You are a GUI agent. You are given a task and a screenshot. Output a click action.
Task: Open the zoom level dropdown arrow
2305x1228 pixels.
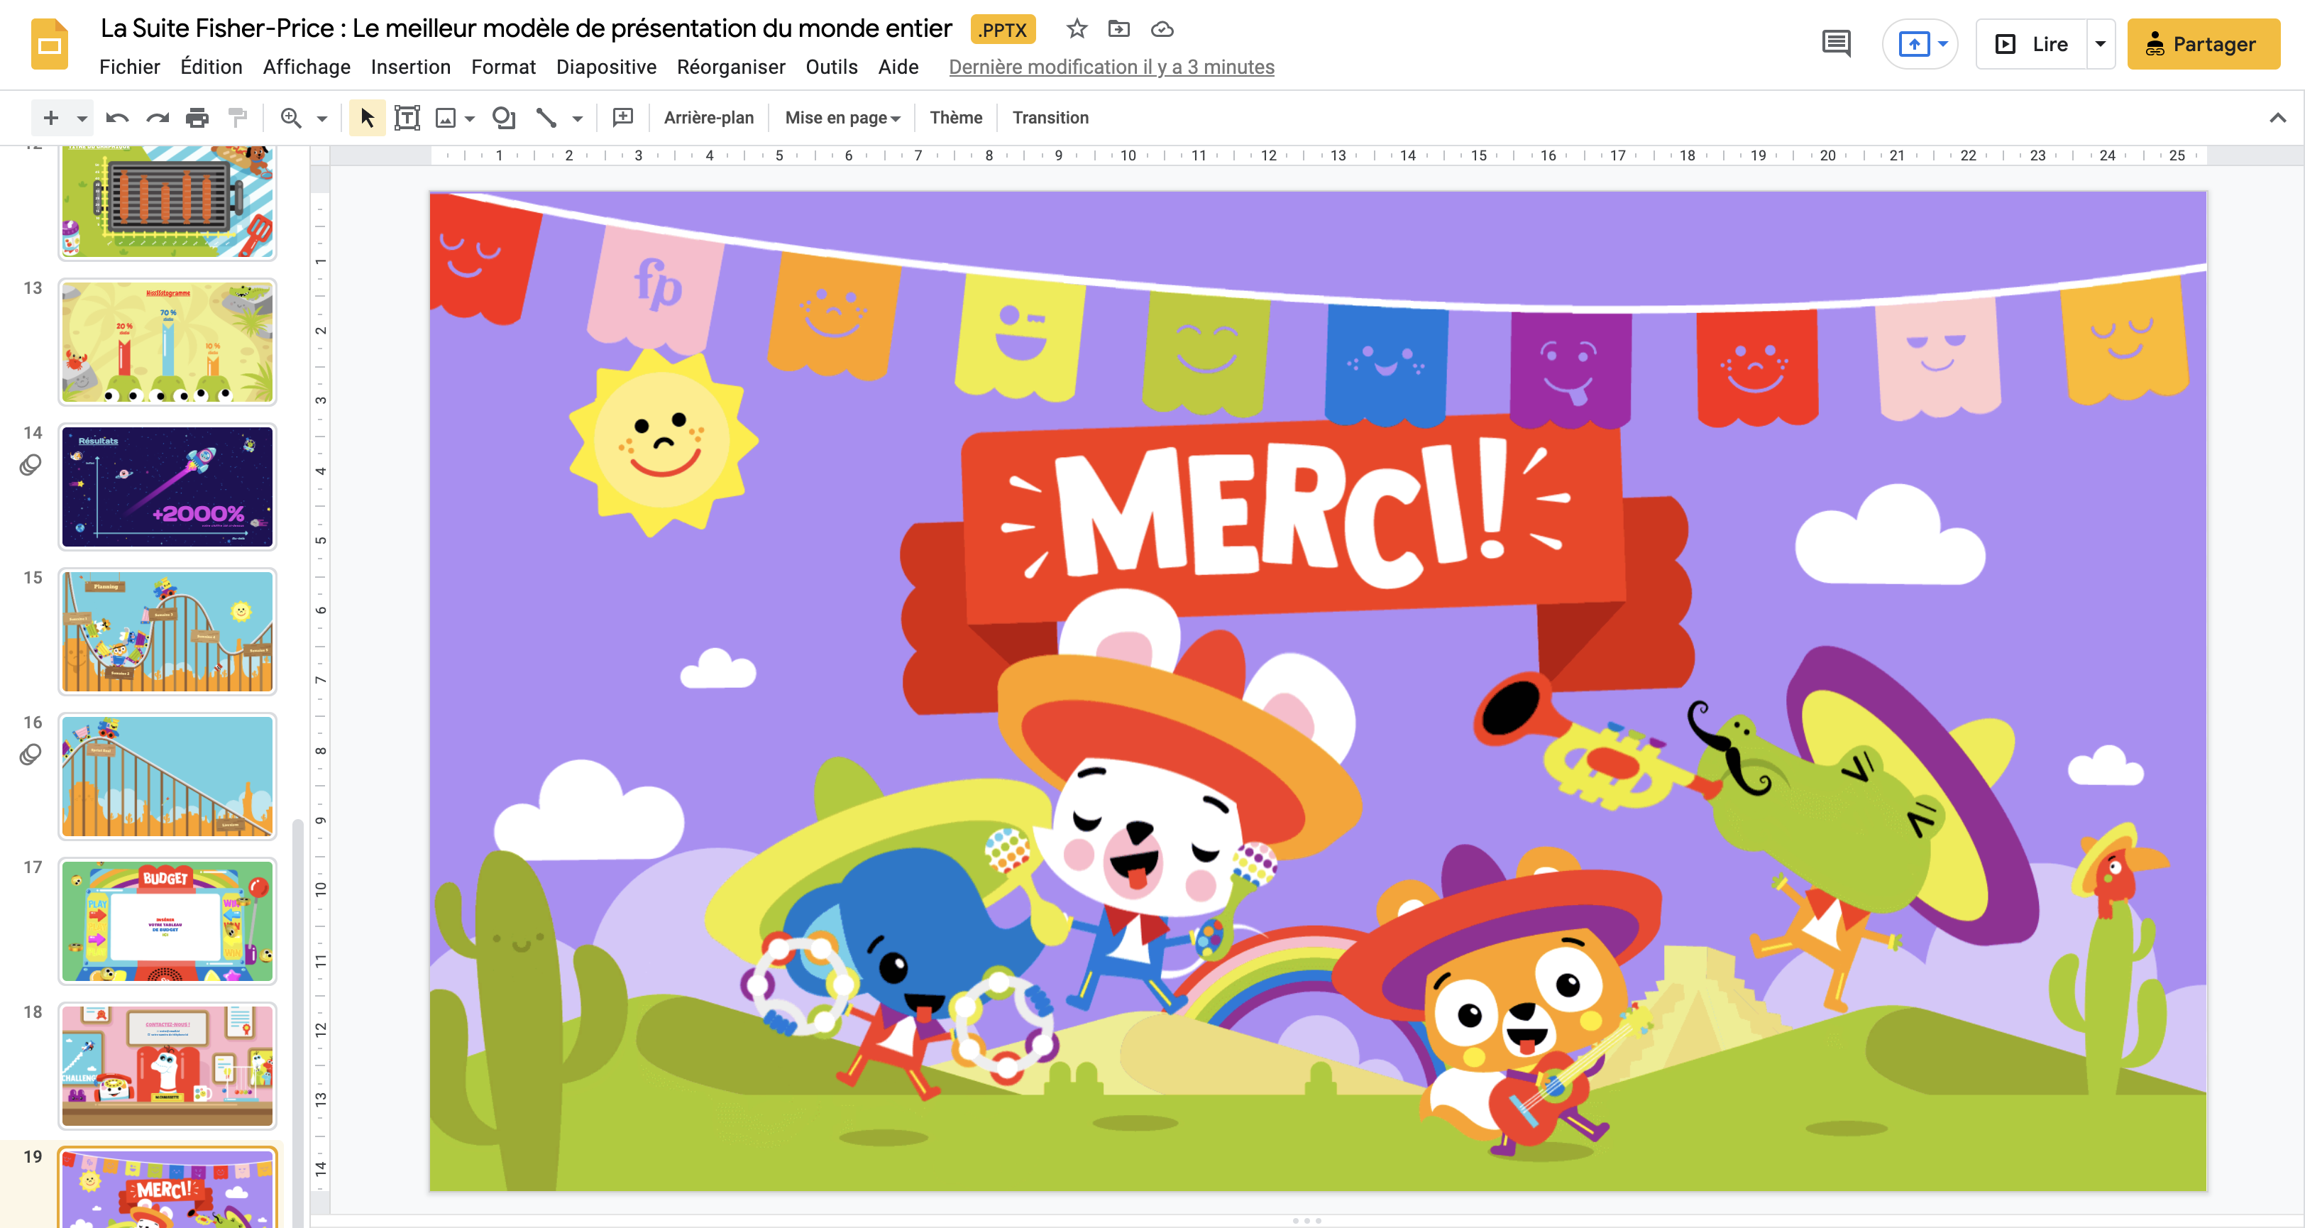tap(322, 117)
